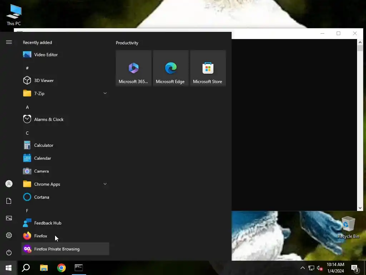
Task: Open the user account icon in Start
Action: [9, 184]
